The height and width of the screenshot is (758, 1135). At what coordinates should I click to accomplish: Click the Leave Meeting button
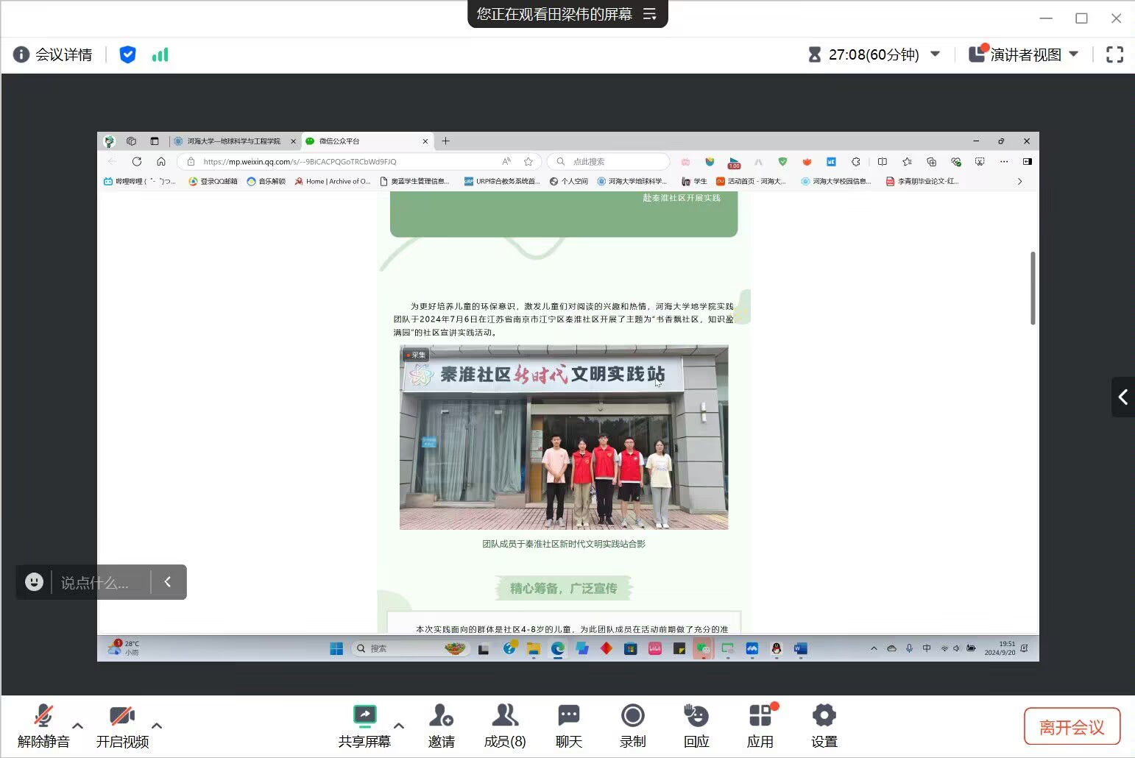pos(1072,727)
